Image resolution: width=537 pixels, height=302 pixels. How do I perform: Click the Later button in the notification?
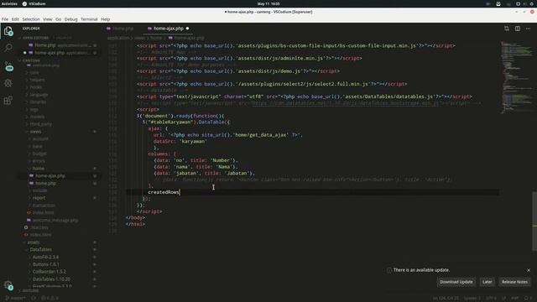click(487, 282)
